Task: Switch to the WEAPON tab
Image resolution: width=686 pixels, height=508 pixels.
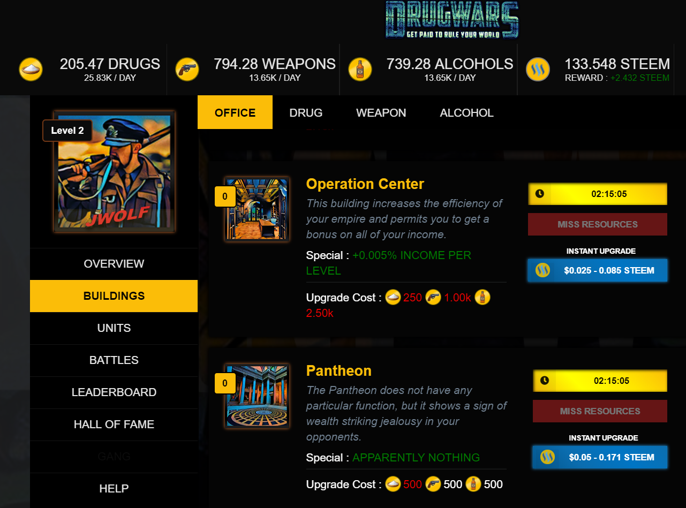Action: (381, 112)
